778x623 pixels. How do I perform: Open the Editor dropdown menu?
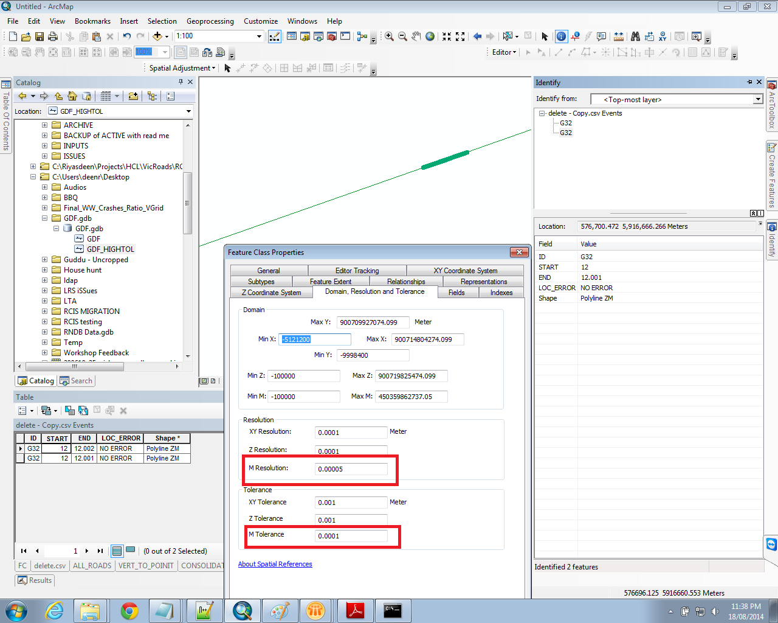tap(504, 52)
